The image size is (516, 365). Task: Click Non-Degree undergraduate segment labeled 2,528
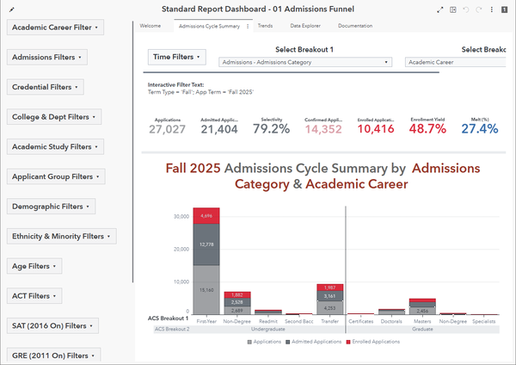tap(237, 302)
